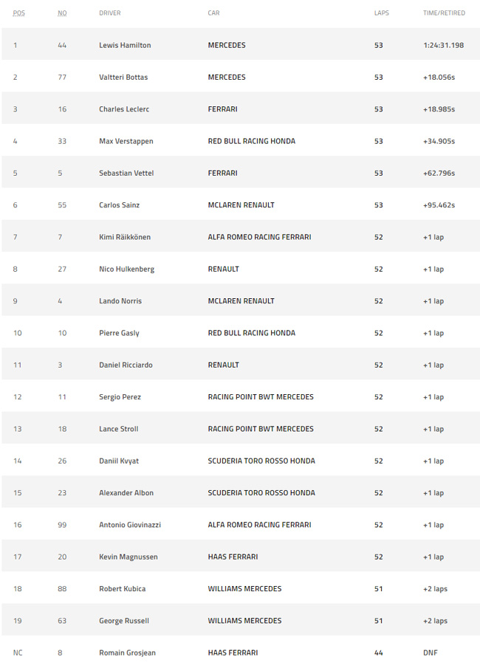Open Robert Kubica driver entry
This screenshot has width=480, height=668.
pyautogui.click(x=122, y=589)
